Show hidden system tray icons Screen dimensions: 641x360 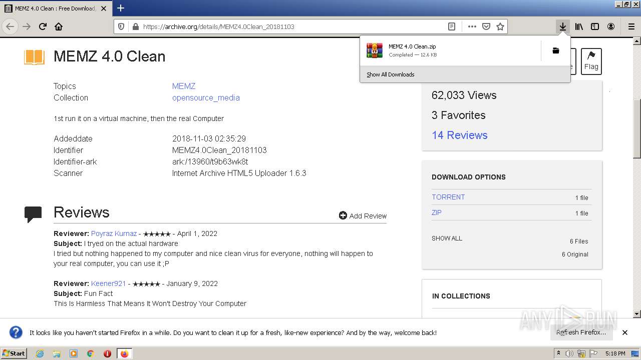click(x=559, y=353)
